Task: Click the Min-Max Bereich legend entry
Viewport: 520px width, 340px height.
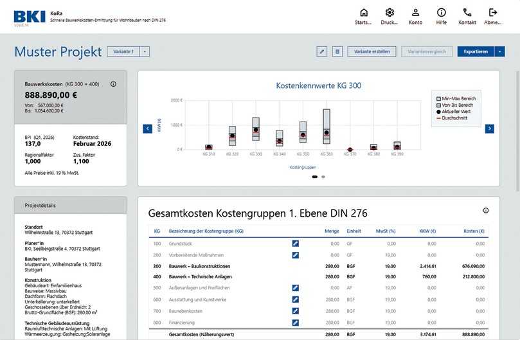Action: (x=456, y=98)
